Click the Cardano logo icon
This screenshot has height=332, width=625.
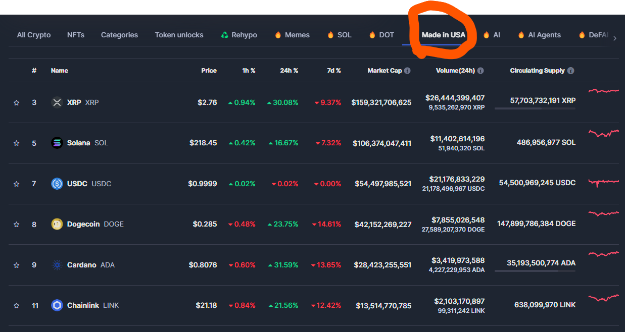[57, 265]
